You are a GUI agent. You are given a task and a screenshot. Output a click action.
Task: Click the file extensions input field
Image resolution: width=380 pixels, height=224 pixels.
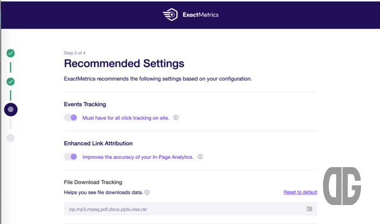click(x=191, y=209)
